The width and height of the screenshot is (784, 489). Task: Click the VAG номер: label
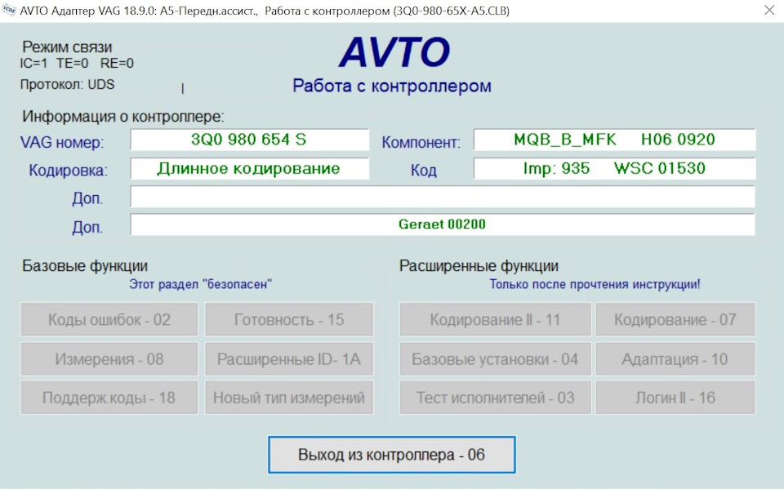62,143
